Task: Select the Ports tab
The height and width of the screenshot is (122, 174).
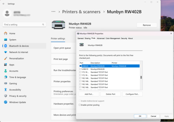Action: pyautogui.click(x=93, y=38)
